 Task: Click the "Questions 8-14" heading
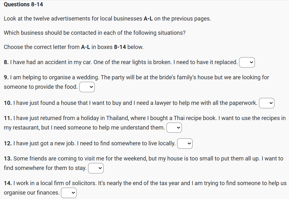(x=23, y=4)
